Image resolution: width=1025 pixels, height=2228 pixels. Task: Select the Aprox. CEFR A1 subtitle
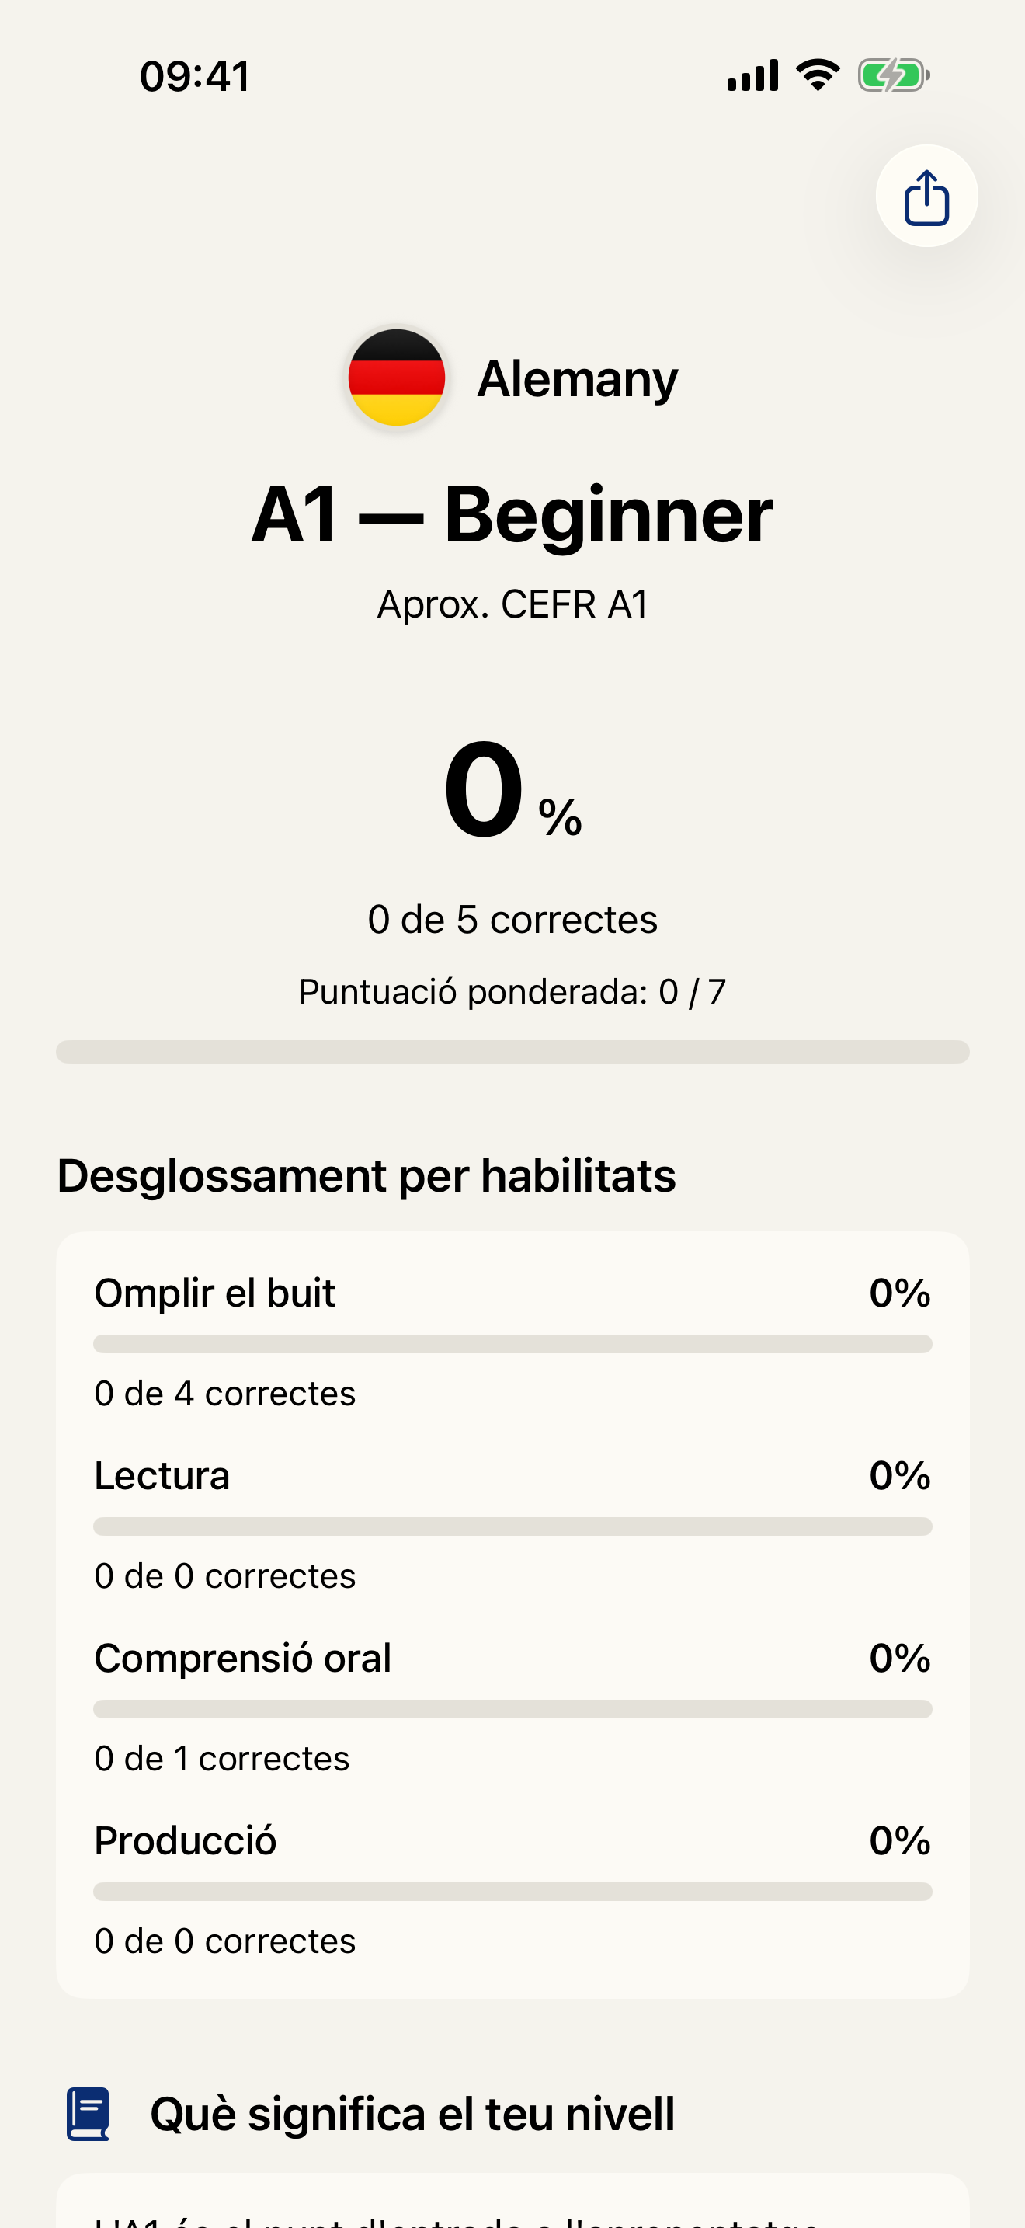(x=512, y=604)
